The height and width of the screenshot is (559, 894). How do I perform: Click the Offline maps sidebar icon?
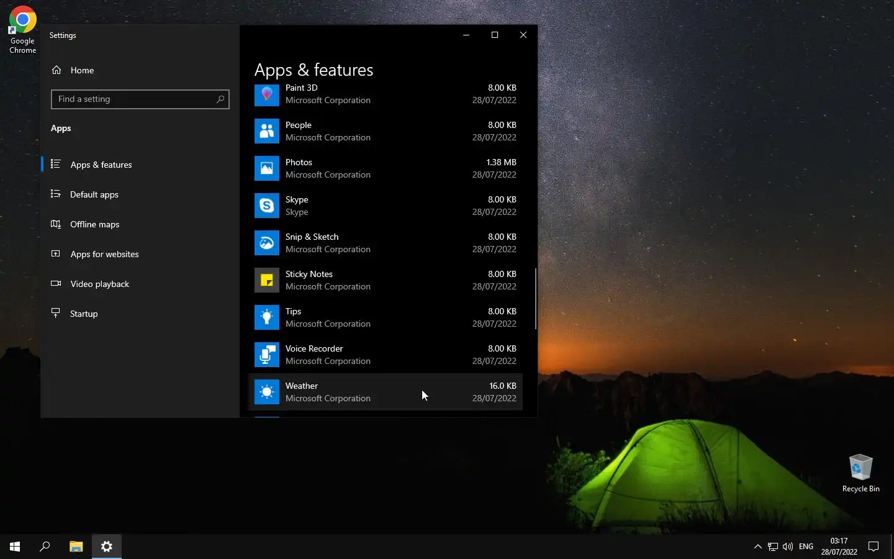56,224
